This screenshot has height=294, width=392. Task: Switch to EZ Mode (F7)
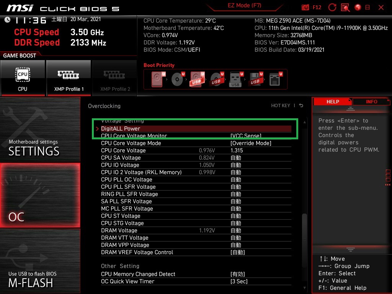244,5
